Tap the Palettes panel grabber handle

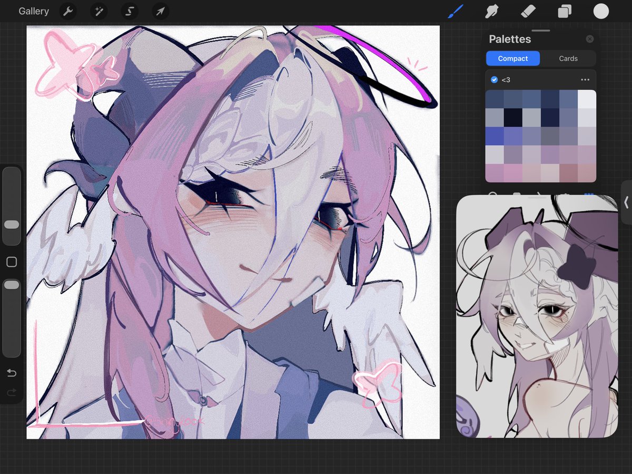pyautogui.click(x=541, y=31)
